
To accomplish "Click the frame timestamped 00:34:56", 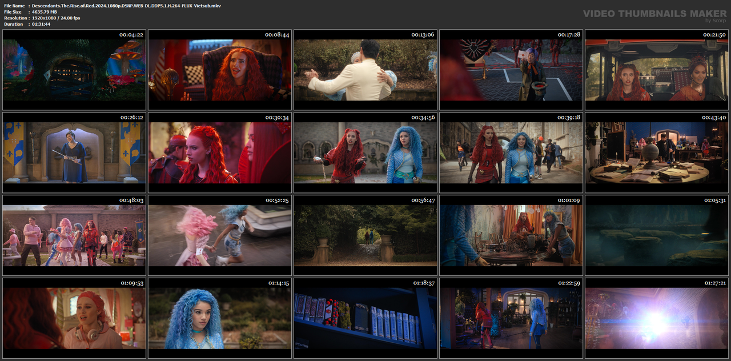I will click(x=365, y=153).
